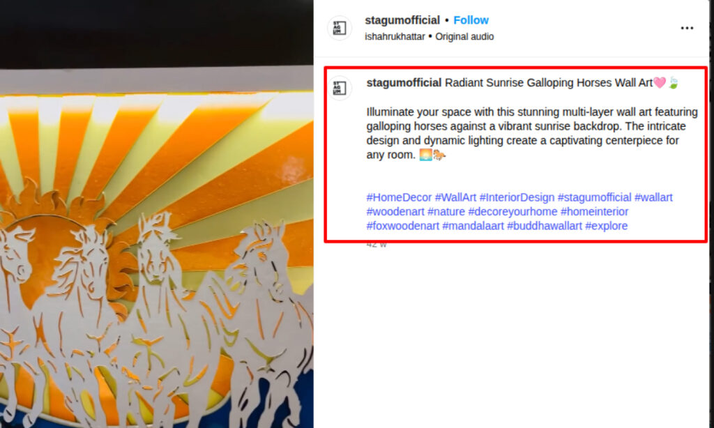Open the #InteriorDesign hashtag
Viewport: 714px width, 428px height.
[517, 197]
